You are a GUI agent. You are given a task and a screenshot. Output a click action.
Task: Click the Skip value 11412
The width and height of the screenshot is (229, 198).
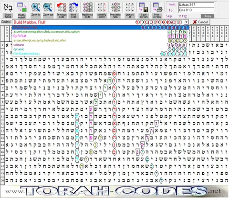[182, 16]
